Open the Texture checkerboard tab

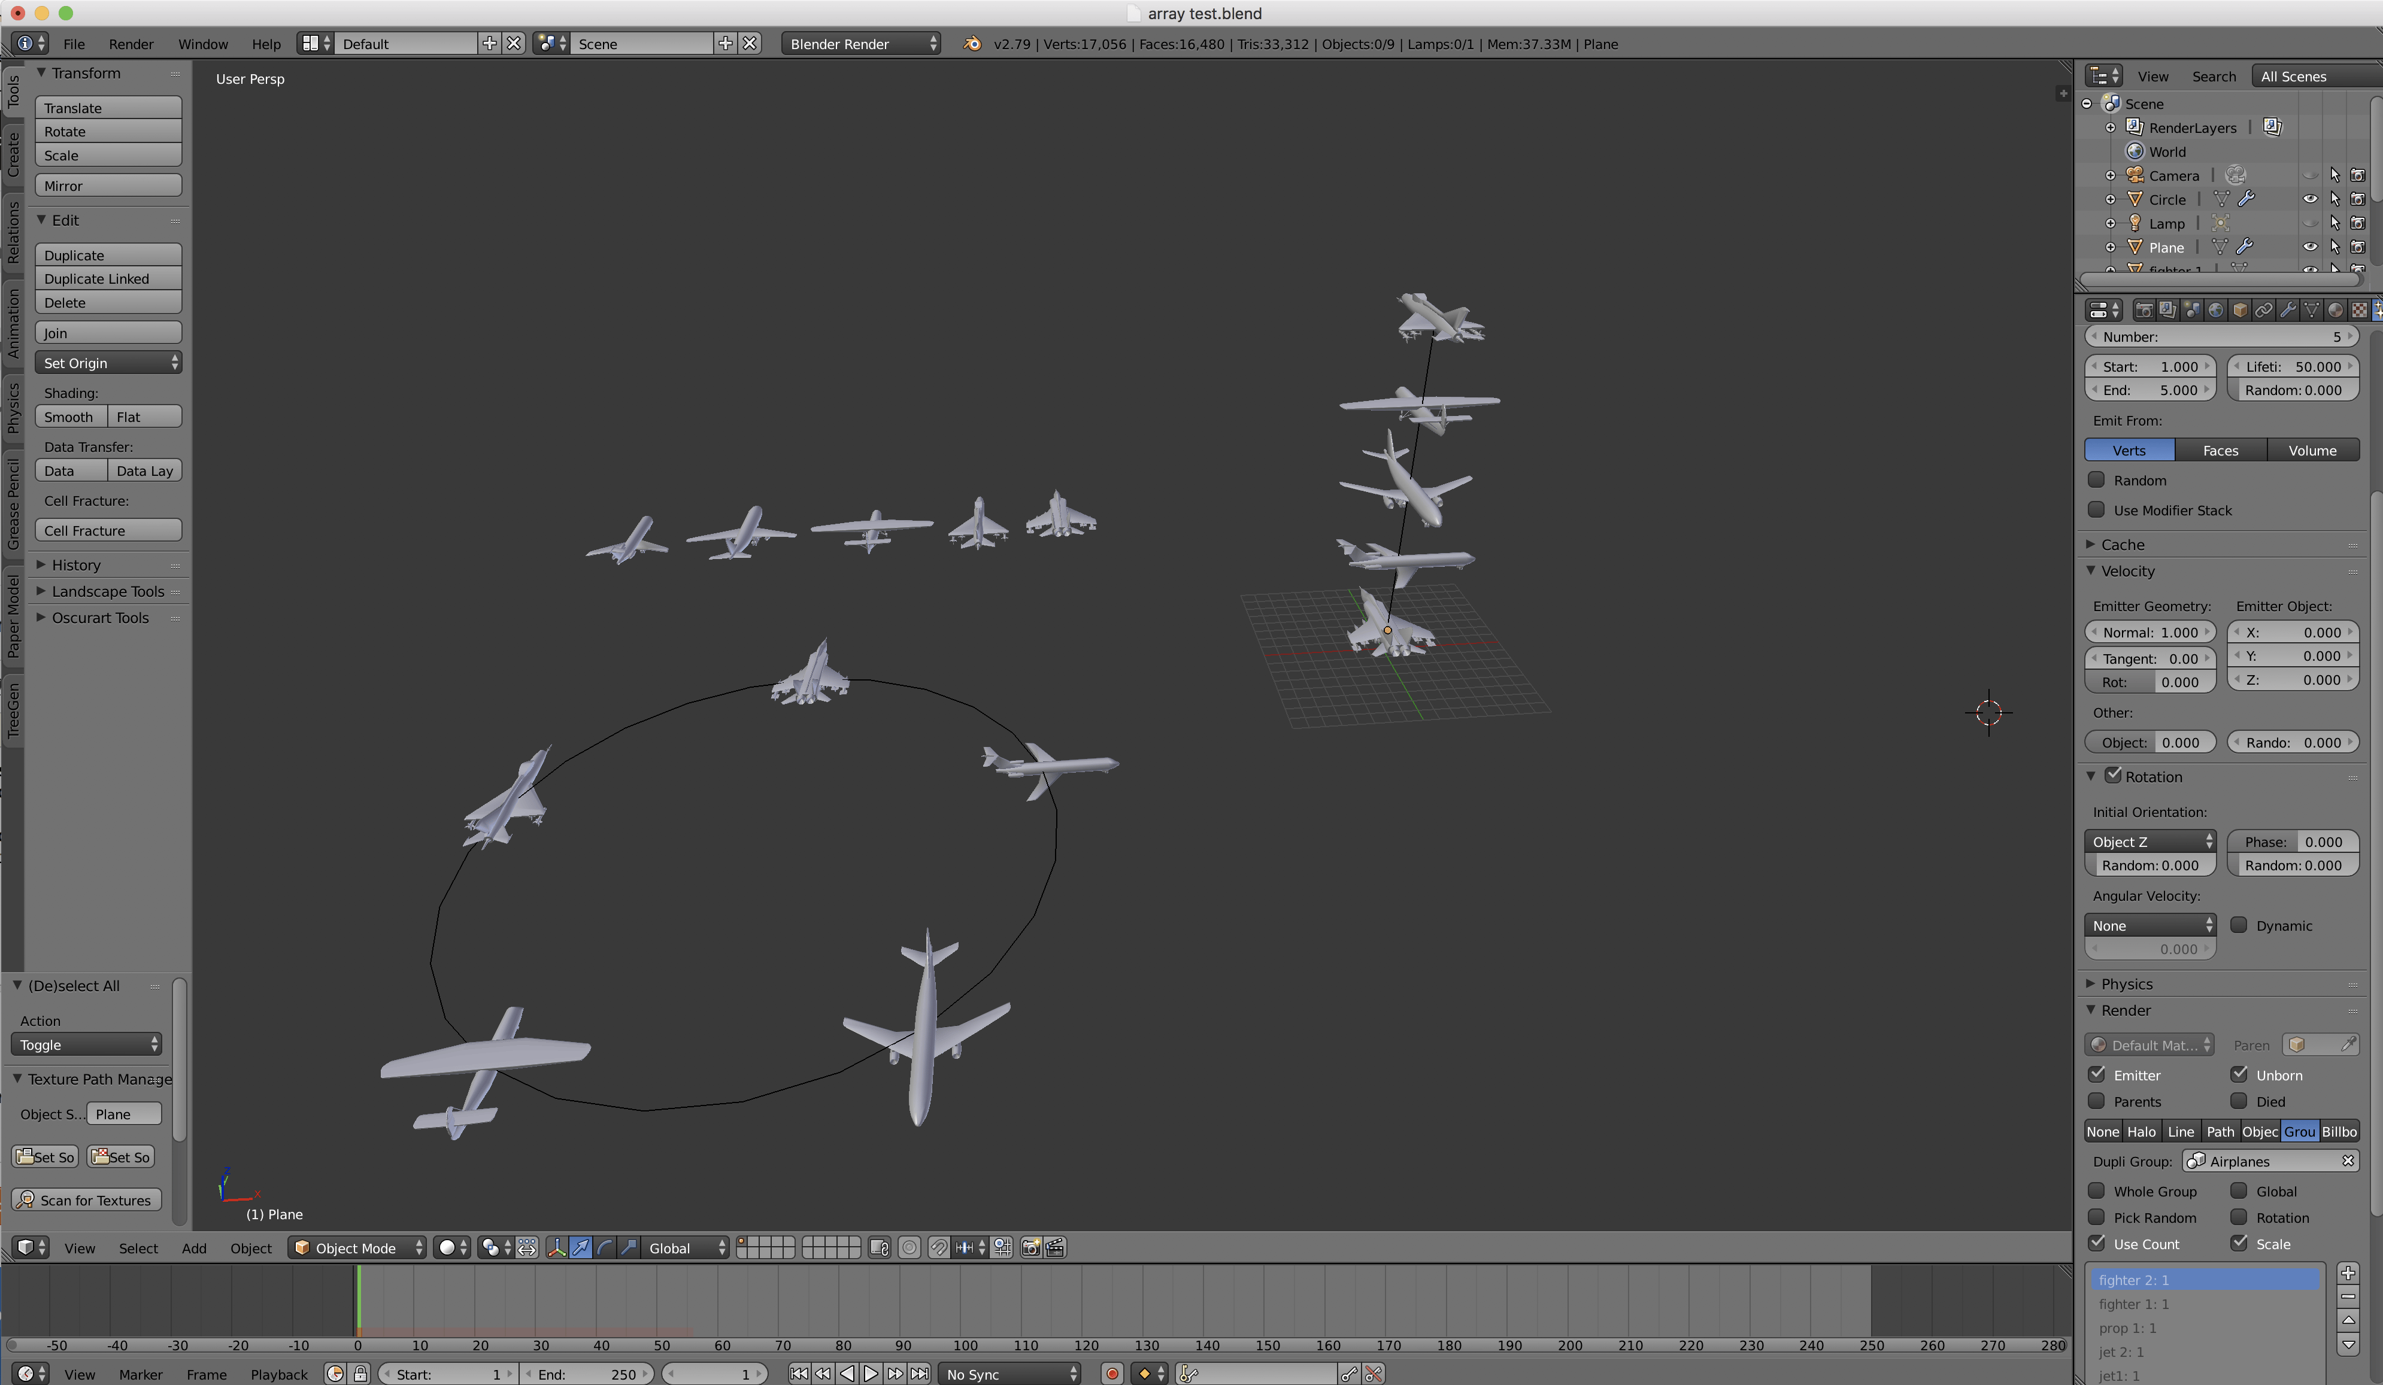click(2360, 310)
